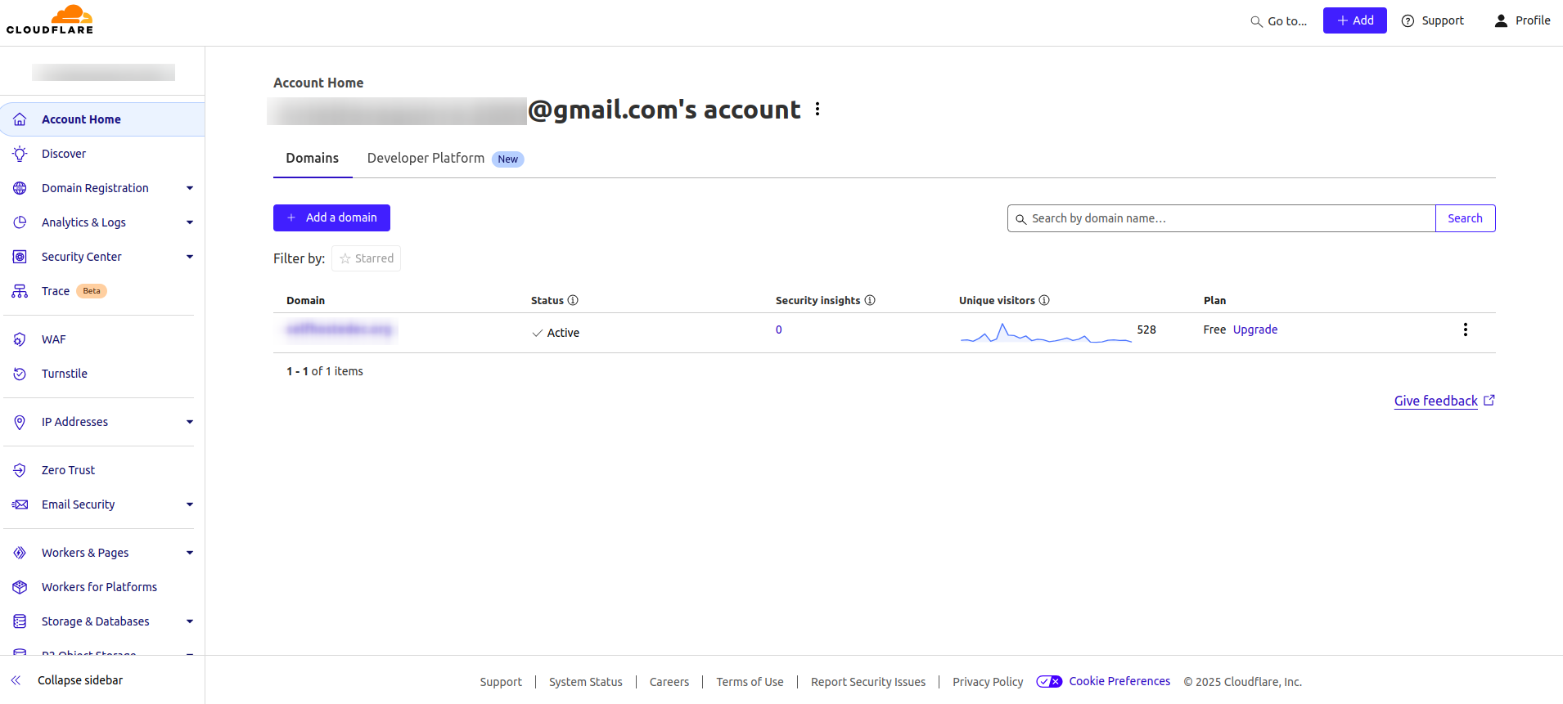Toggle the Starred filter
Image resolution: width=1563 pixels, height=704 pixels.
pyautogui.click(x=366, y=258)
